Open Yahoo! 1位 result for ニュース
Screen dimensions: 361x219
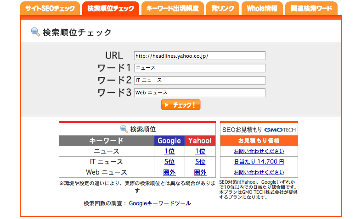point(200,151)
